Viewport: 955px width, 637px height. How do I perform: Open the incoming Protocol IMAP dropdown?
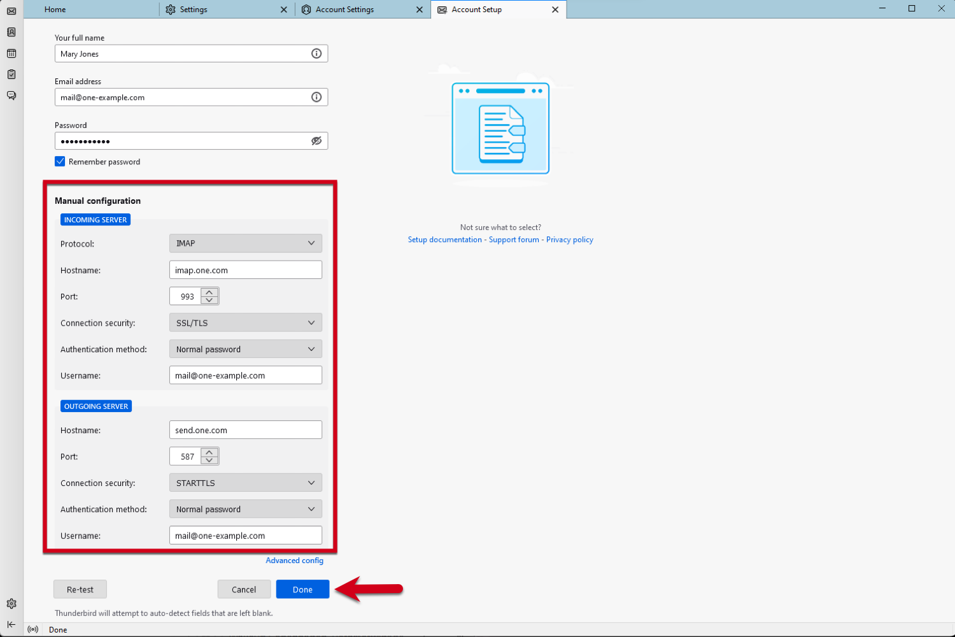click(x=245, y=243)
